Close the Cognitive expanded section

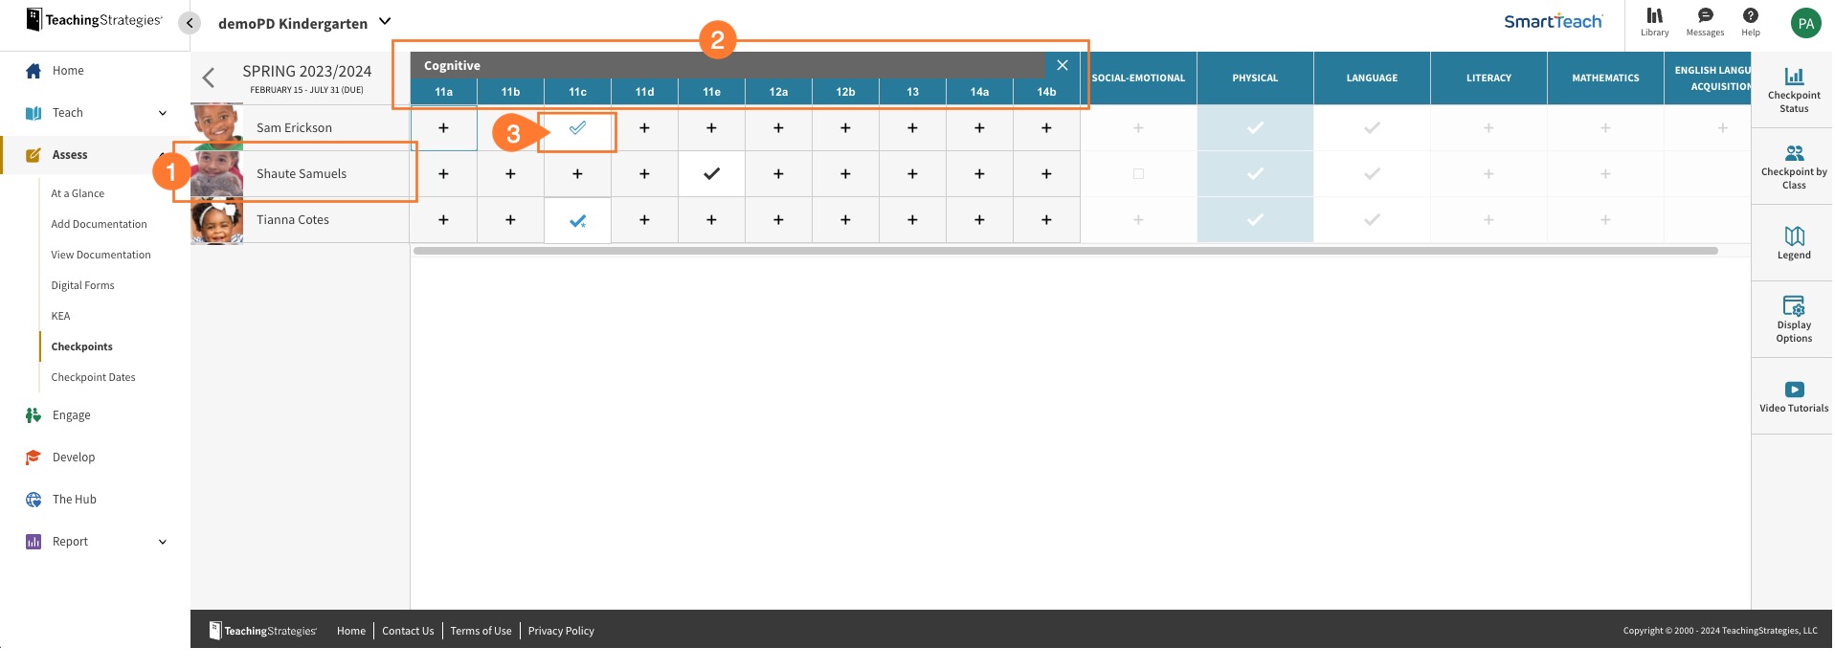1062,65
